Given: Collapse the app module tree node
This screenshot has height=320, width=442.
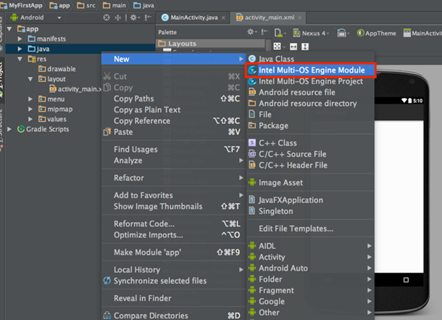Looking at the screenshot, I should coord(9,29).
